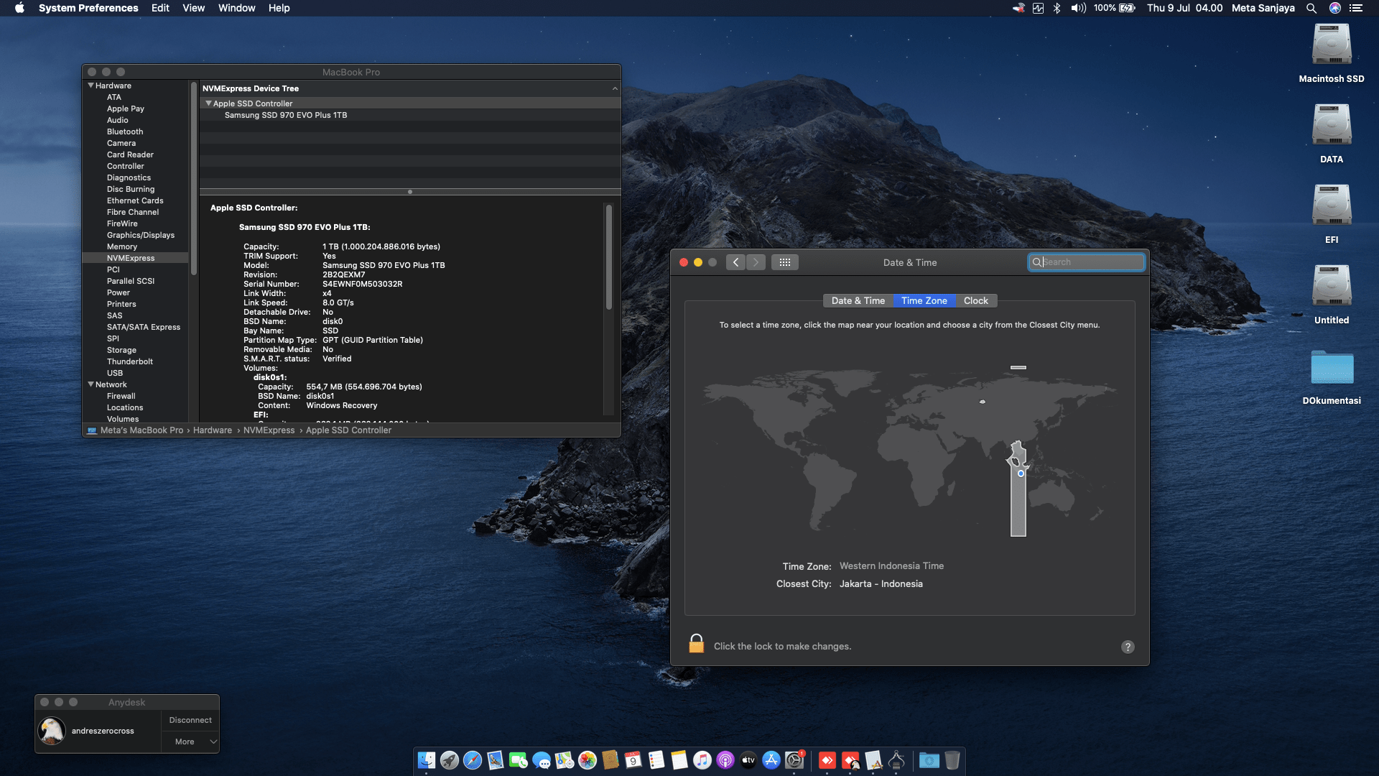
Task: Open Launchpad from the Dock
Action: [450, 760]
